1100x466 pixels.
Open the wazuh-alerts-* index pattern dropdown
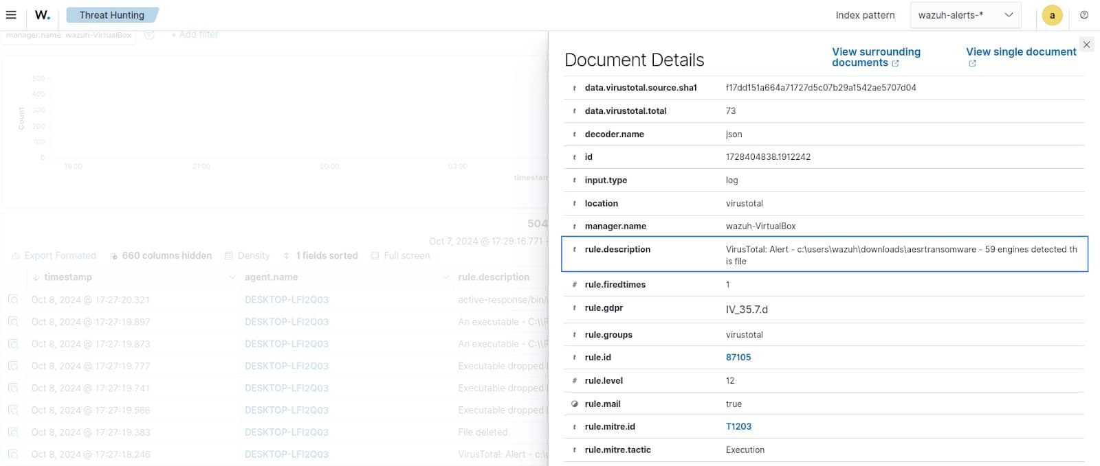[965, 15]
